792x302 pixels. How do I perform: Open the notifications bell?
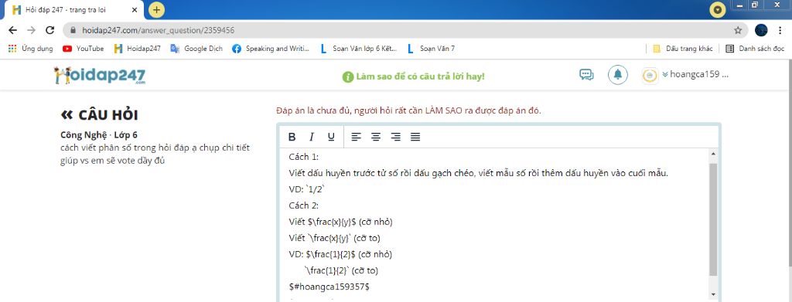click(x=618, y=75)
